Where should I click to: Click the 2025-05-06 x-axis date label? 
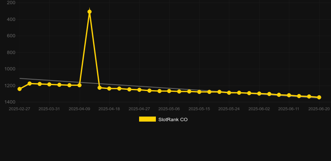pos(169,109)
